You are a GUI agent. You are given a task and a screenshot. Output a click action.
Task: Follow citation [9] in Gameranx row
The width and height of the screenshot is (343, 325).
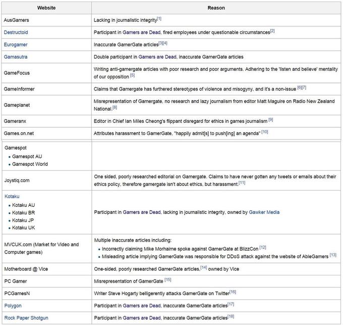pyautogui.click(x=271, y=120)
